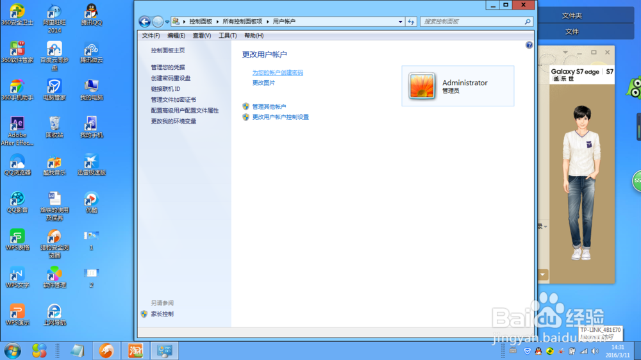This screenshot has height=360, width=641.
Task: Select the 洛铁的使用及保养 document icon
Action: click(54, 206)
